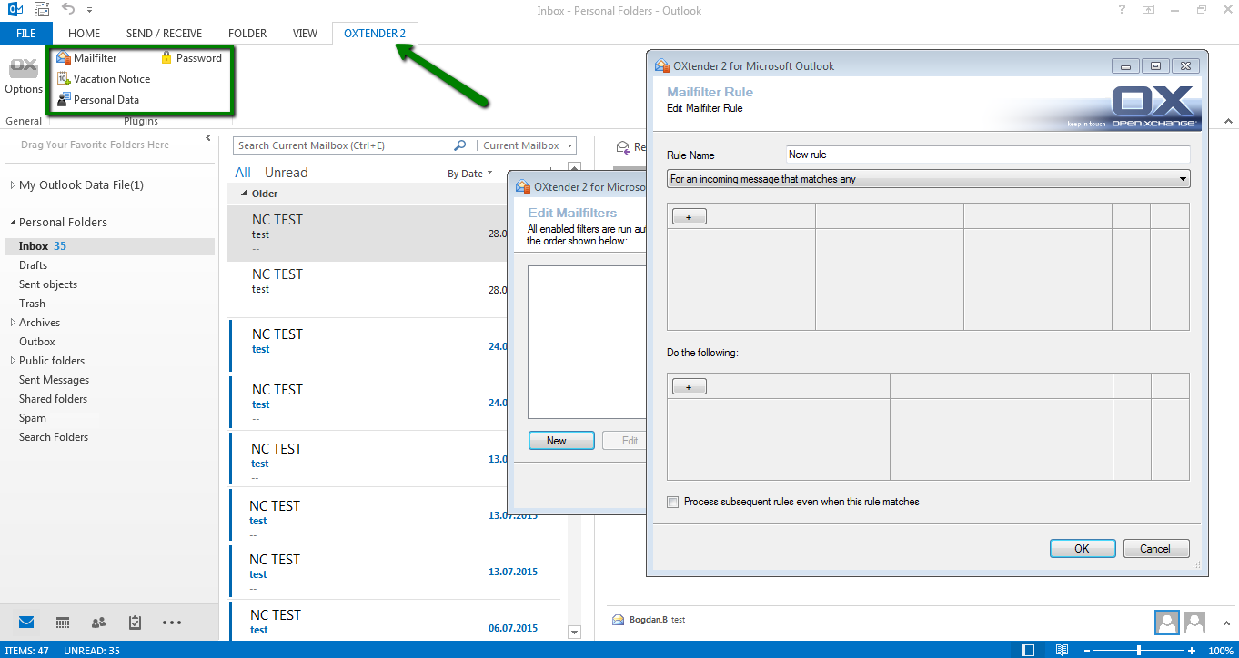1239x658 pixels.
Task: Click the reading view status bar icon
Action: coord(1062,651)
